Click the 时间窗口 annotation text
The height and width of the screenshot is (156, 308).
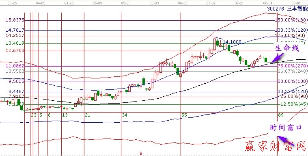click(285, 128)
